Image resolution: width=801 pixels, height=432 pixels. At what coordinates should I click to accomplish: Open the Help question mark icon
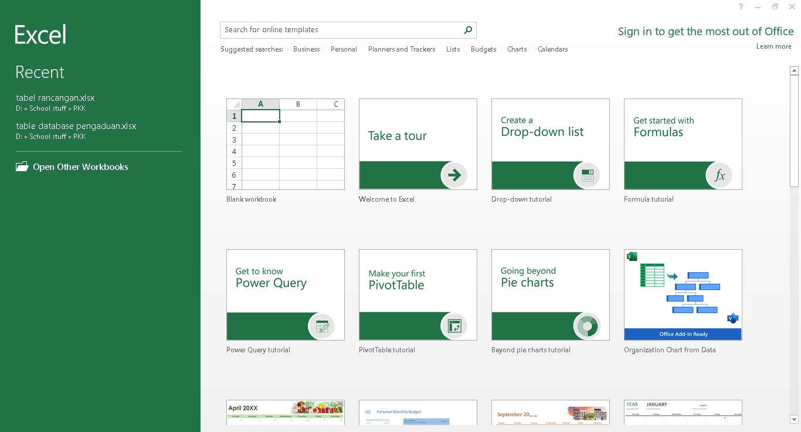pyautogui.click(x=741, y=7)
